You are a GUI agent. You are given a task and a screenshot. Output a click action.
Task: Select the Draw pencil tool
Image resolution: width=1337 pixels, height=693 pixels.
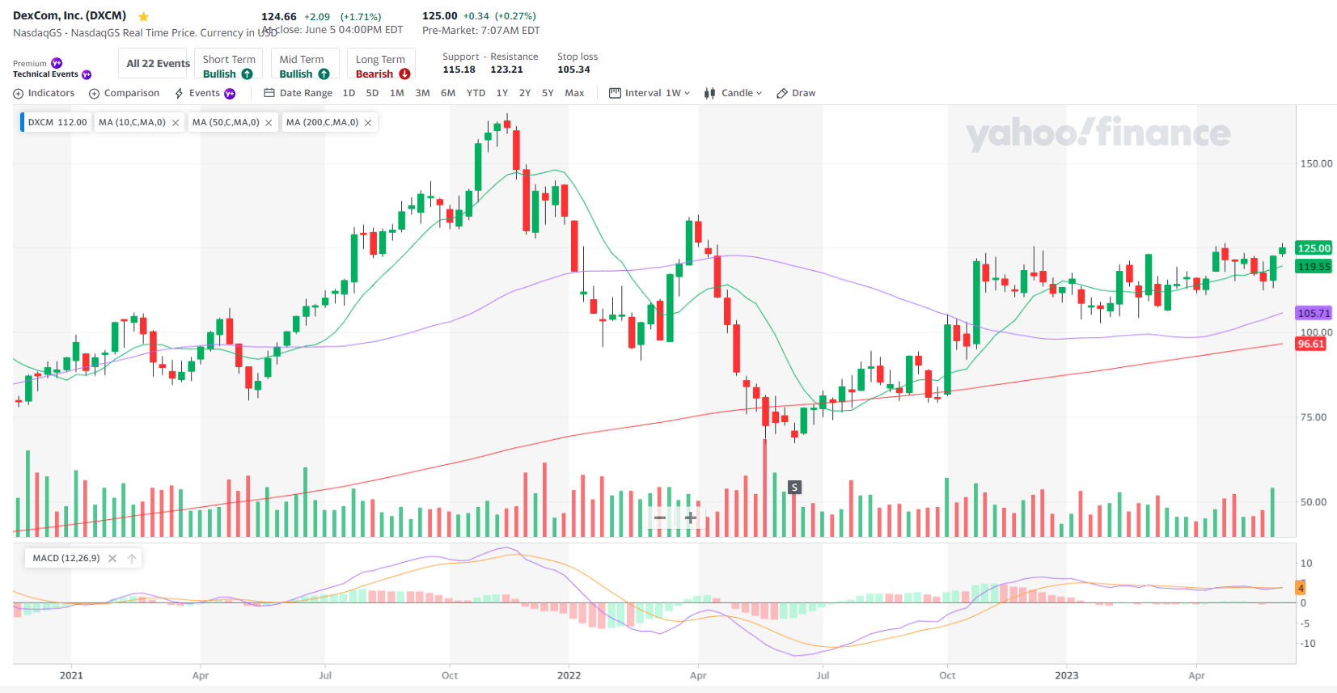[x=782, y=94]
